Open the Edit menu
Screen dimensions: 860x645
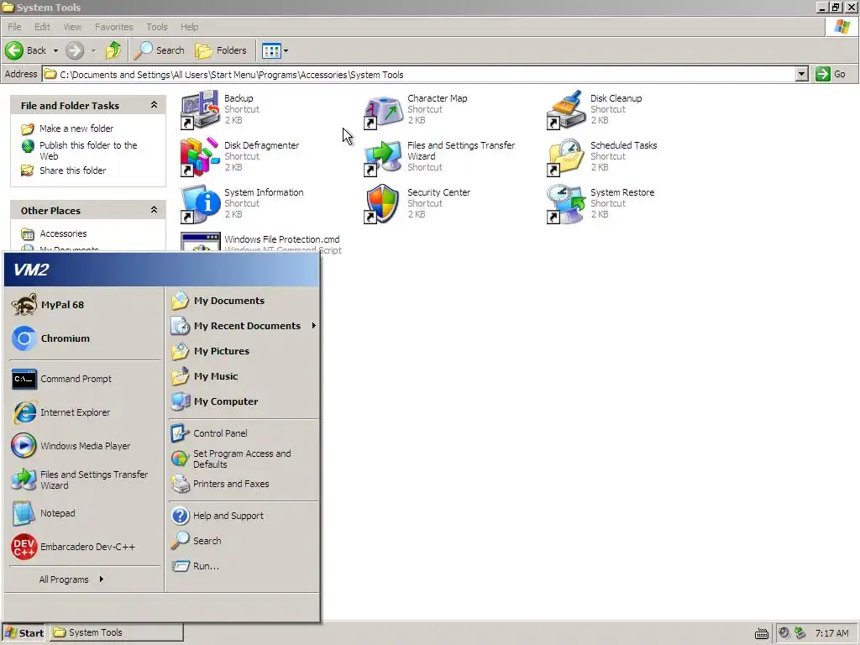(x=42, y=27)
